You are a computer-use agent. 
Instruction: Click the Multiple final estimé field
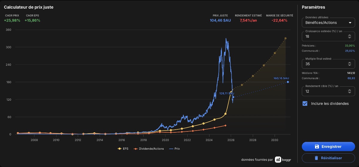[x=328, y=64]
